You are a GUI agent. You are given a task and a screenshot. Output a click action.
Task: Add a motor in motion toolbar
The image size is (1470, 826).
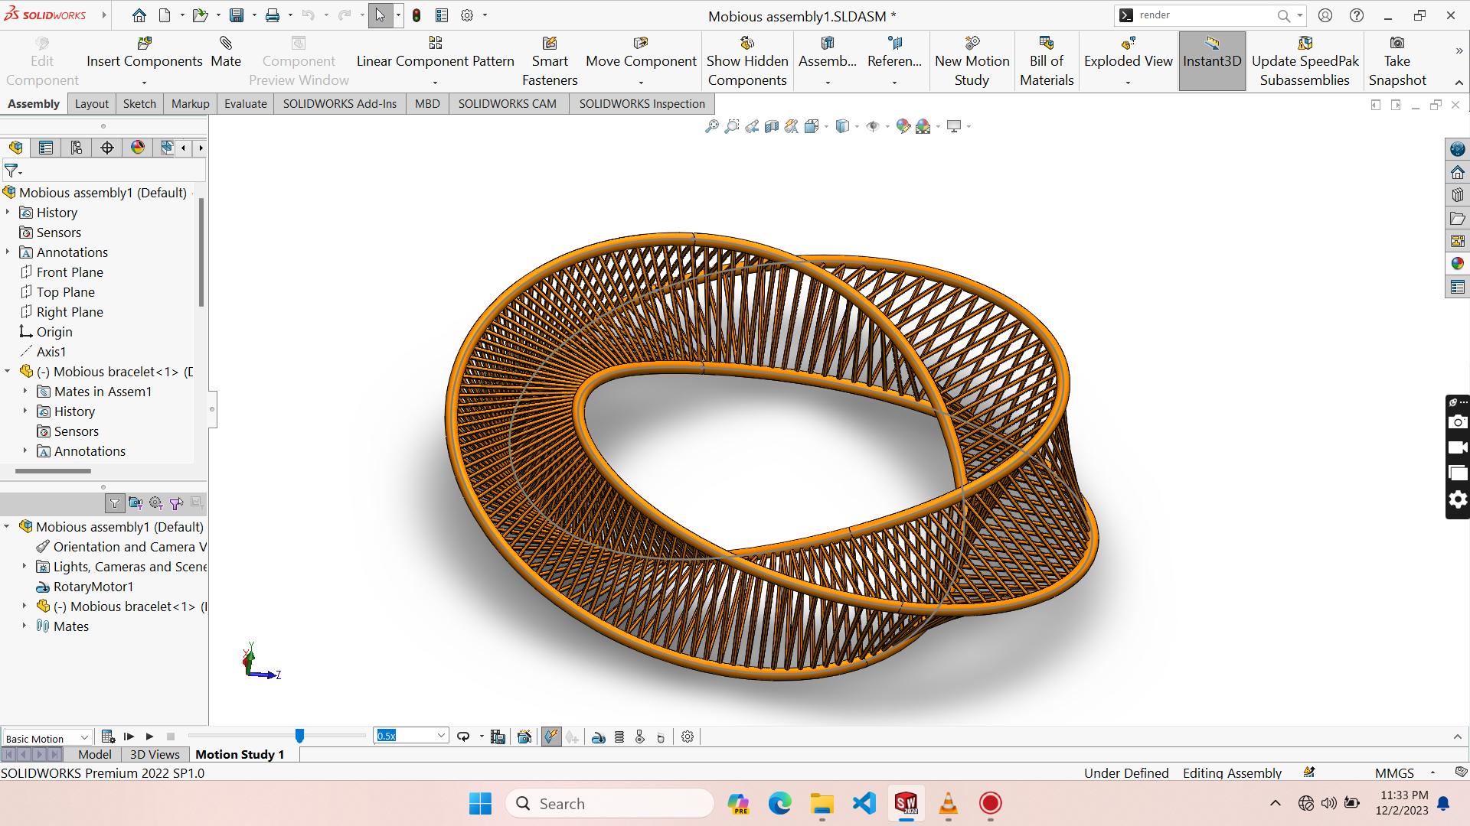[599, 737]
